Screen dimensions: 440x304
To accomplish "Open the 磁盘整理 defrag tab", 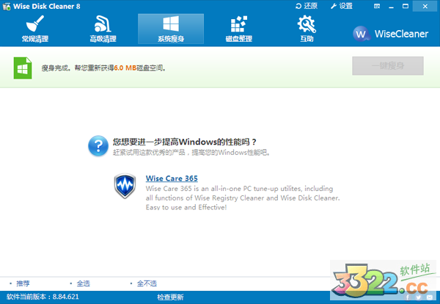I will (239, 29).
